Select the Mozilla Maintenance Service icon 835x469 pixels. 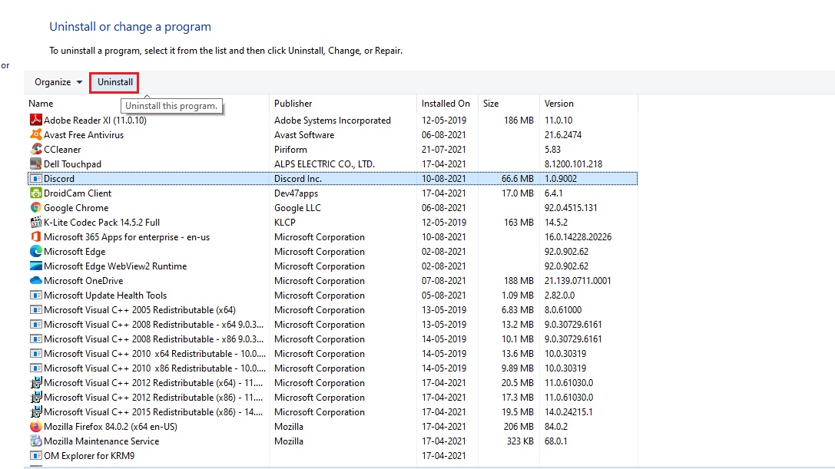click(x=35, y=441)
